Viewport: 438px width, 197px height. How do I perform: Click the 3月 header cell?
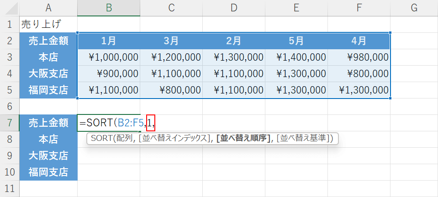[171, 41]
